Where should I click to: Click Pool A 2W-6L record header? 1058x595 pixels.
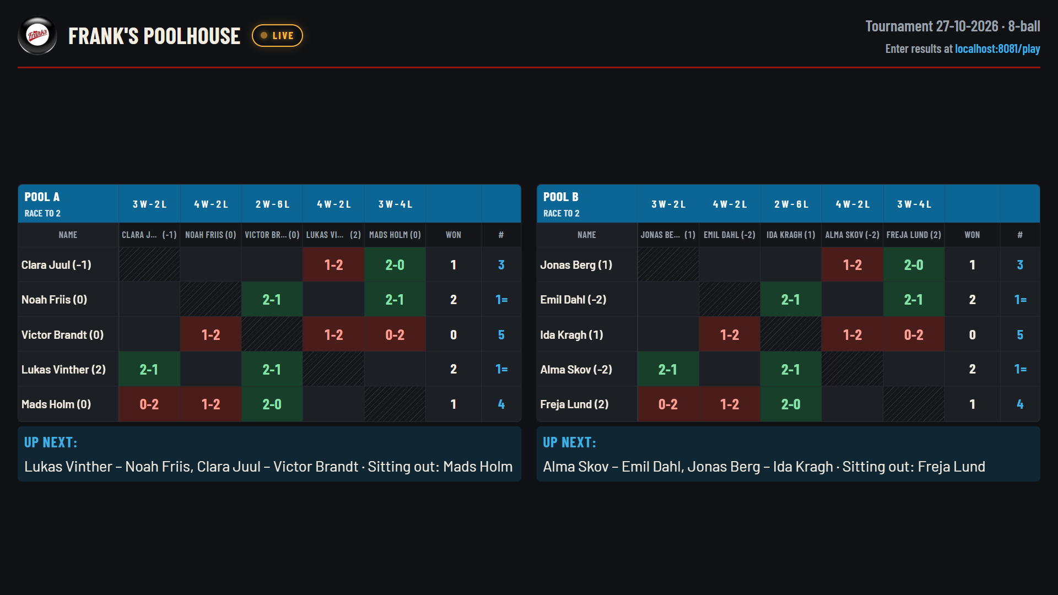click(272, 204)
